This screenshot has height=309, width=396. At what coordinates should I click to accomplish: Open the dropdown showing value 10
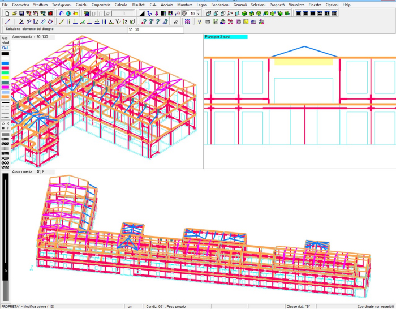(x=199, y=13)
